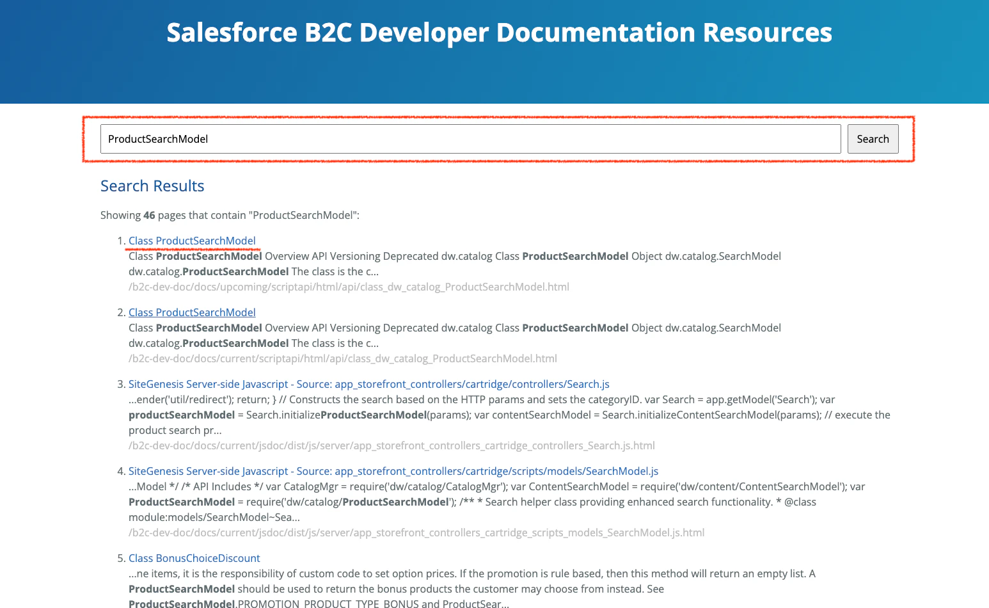Click the "Search Results" heading

point(152,186)
